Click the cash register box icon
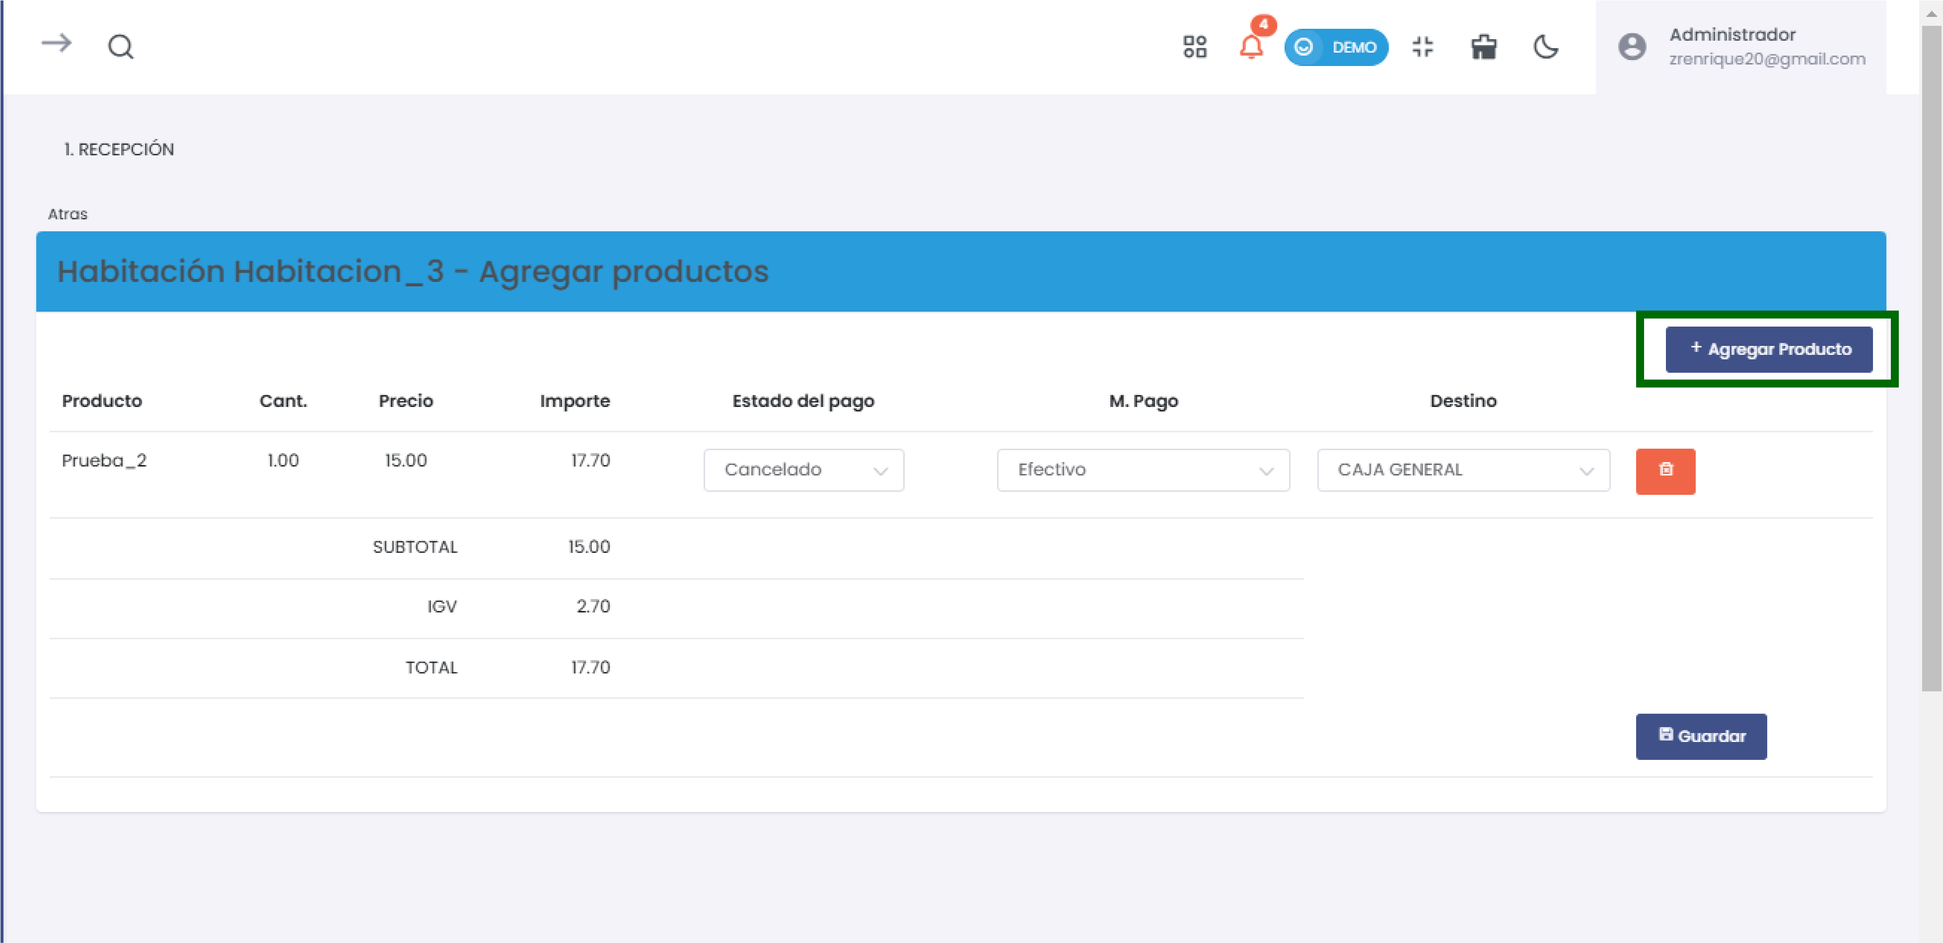The width and height of the screenshot is (1943, 943). (1484, 47)
